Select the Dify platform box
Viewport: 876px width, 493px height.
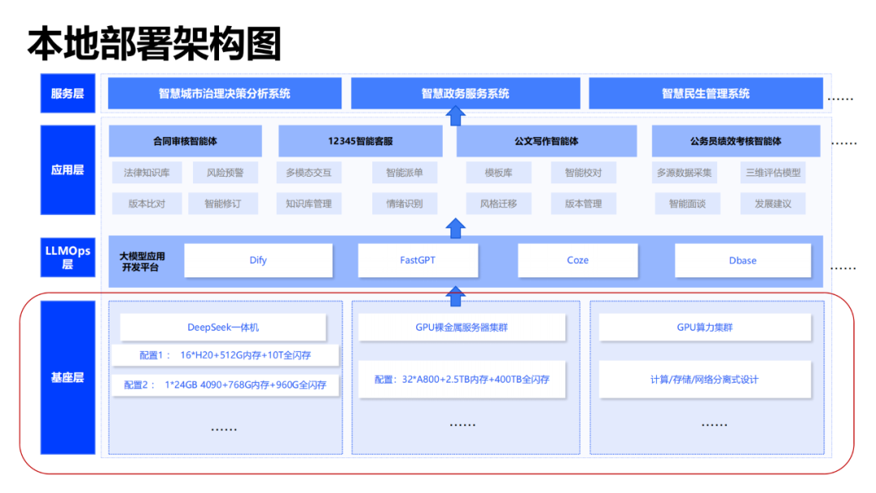coord(258,260)
